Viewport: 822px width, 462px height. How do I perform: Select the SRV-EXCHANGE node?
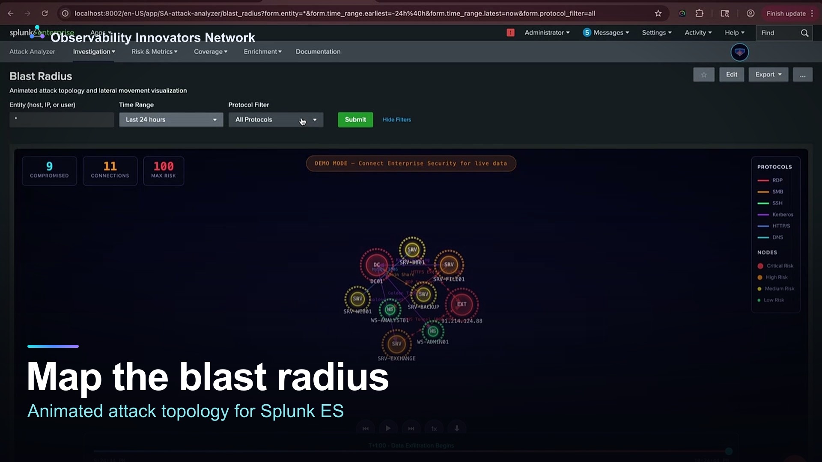tap(397, 344)
